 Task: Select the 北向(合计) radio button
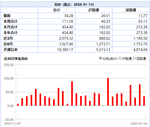click(x=100, y=58)
